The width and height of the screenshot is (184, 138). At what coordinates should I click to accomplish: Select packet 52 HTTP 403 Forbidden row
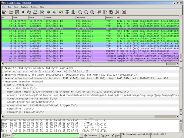90,38
